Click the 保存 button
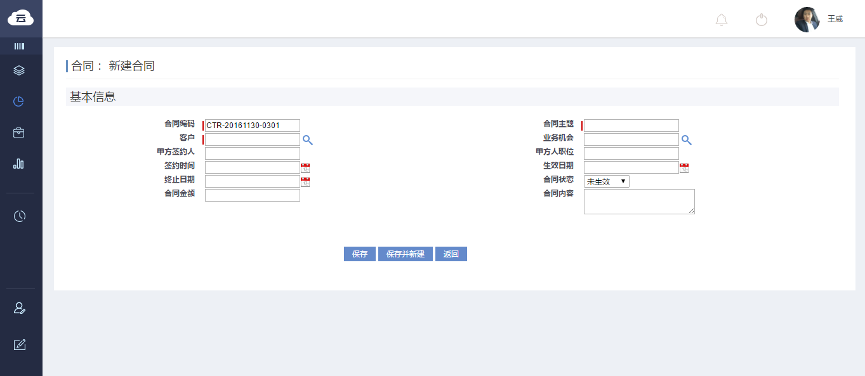The width and height of the screenshot is (865, 376). 360,254
